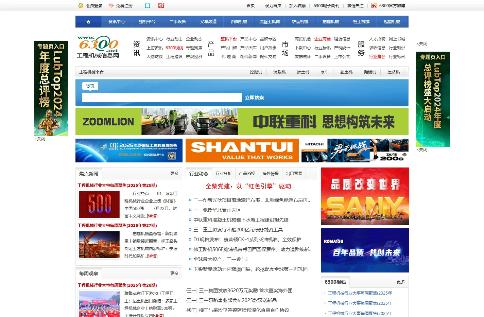
Task: Open 压路机 platform link
Action: [x=394, y=72]
